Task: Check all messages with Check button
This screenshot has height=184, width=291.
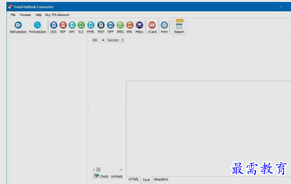Action: [101, 176]
